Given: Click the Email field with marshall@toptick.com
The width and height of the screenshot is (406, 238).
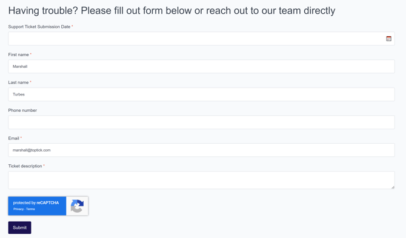Looking at the screenshot, I should click(x=201, y=150).
